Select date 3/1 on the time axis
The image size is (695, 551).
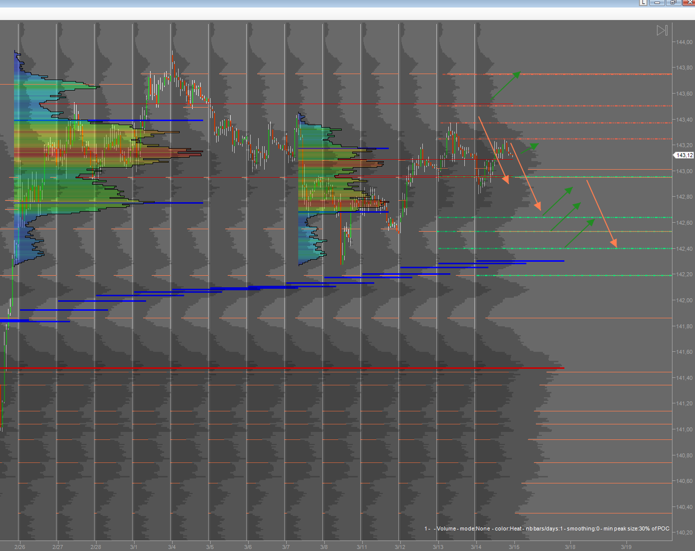coord(134,547)
